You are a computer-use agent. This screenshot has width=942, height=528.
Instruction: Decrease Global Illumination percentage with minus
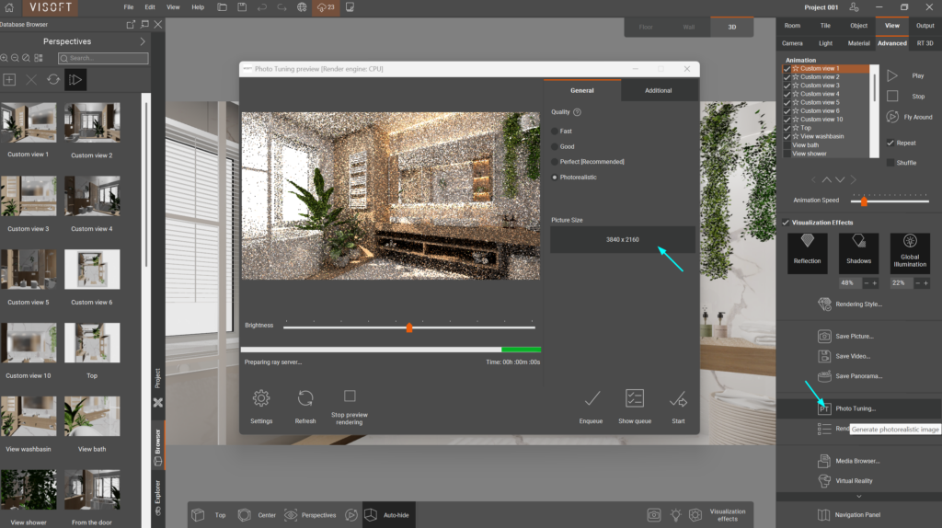pyautogui.click(x=917, y=283)
